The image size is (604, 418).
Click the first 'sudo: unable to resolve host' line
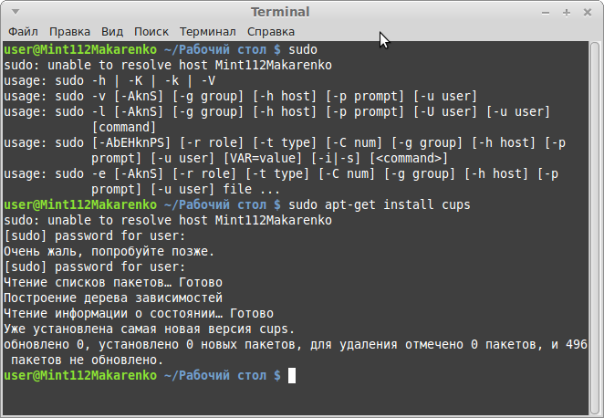[167, 64]
